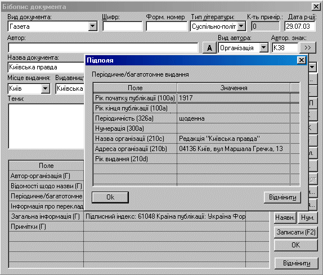Select the Нумерація (300a) value cell

pos(234,128)
